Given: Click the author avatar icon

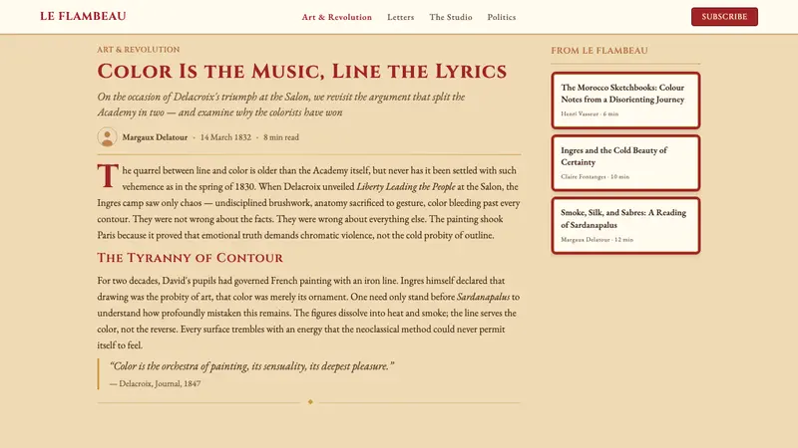Looking at the screenshot, I should pyautogui.click(x=107, y=137).
